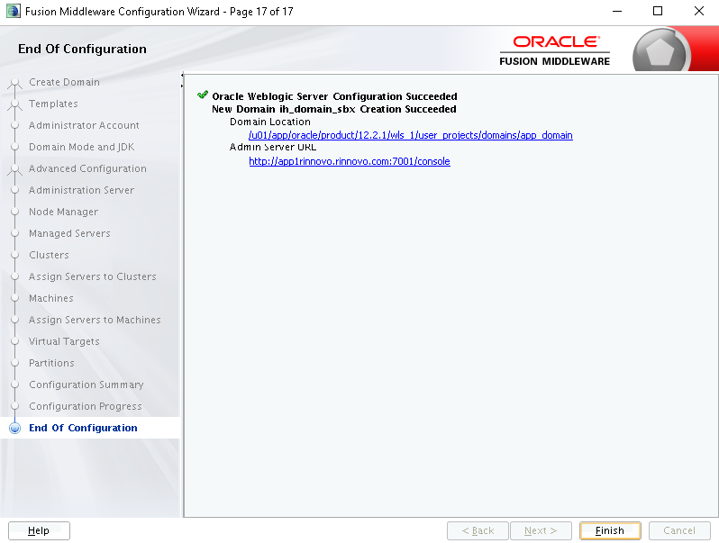The width and height of the screenshot is (719, 543).
Task: Select Machines step in navigation
Action: pyautogui.click(x=50, y=298)
